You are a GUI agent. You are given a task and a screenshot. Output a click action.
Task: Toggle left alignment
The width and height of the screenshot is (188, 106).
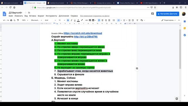coord(99,20)
